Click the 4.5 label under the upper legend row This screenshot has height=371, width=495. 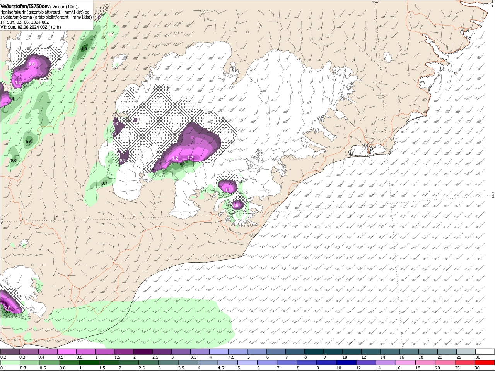click(x=231, y=357)
